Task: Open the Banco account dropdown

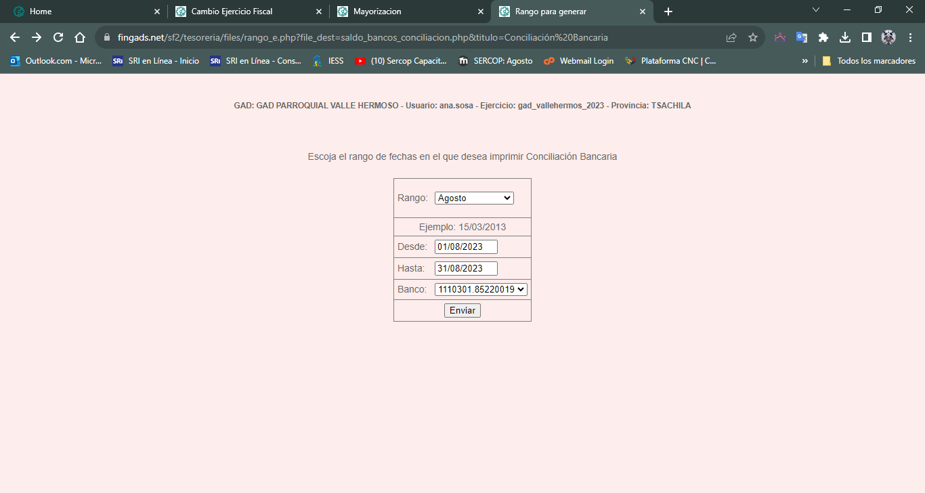Action: [x=481, y=289]
